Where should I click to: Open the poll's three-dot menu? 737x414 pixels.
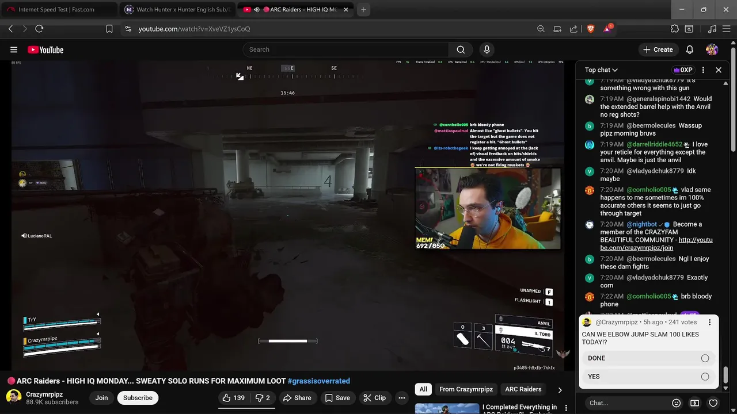coord(709,323)
